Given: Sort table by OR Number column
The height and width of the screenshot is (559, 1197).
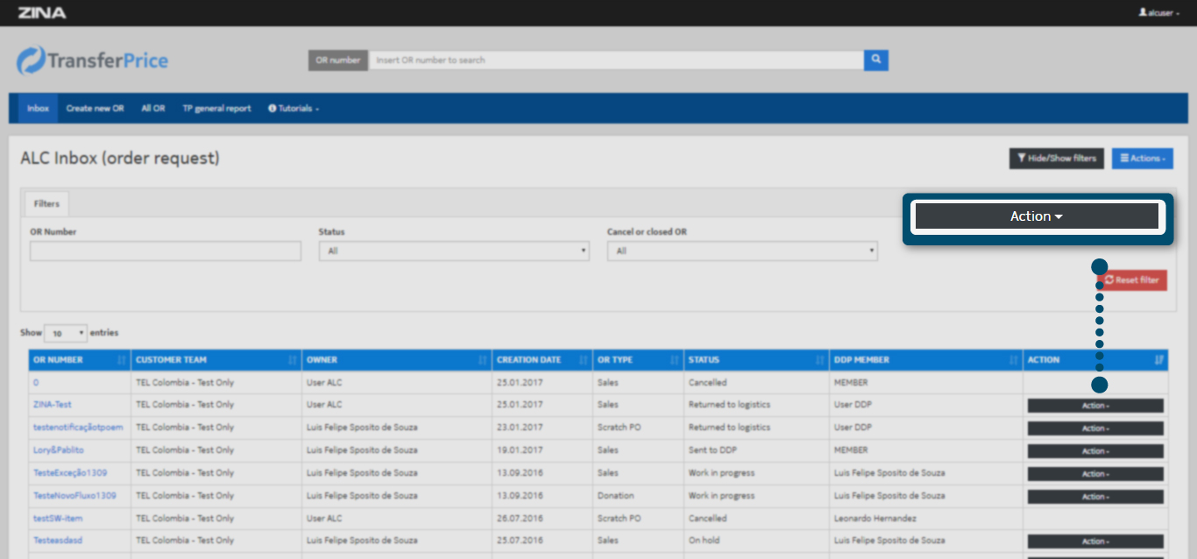Looking at the screenshot, I should tap(79, 360).
